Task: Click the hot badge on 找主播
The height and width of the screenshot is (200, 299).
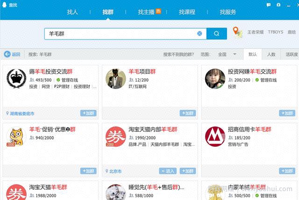Action: click(x=158, y=11)
